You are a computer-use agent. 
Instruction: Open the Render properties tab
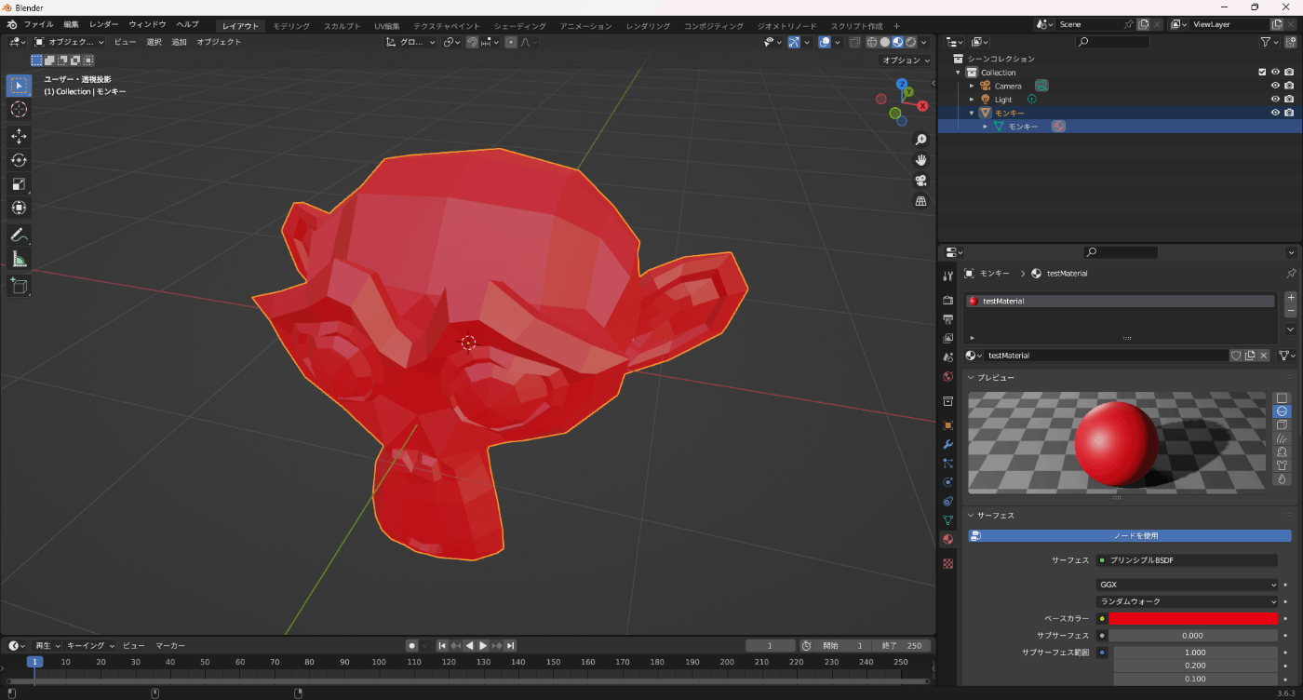(947, 300)
